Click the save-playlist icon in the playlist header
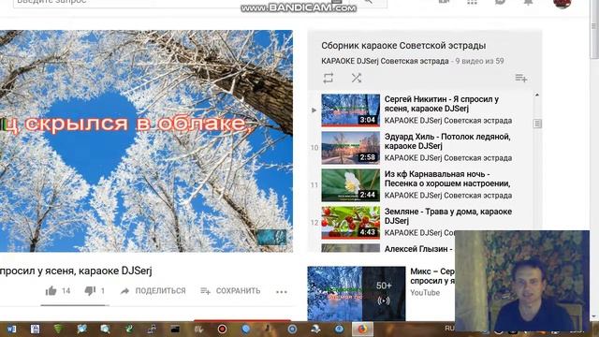 coord(521,79)
